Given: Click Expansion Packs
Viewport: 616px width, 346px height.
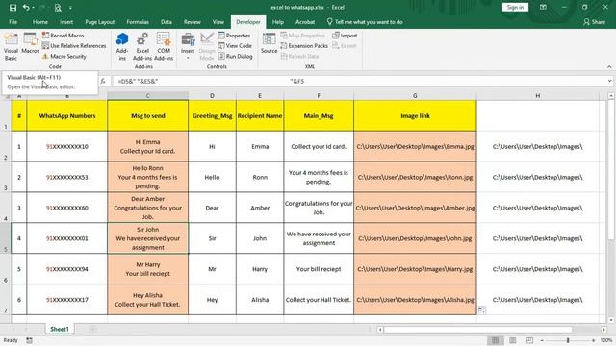Looking at the screenshot, I should pyautogui.click(x=304, y=46).
